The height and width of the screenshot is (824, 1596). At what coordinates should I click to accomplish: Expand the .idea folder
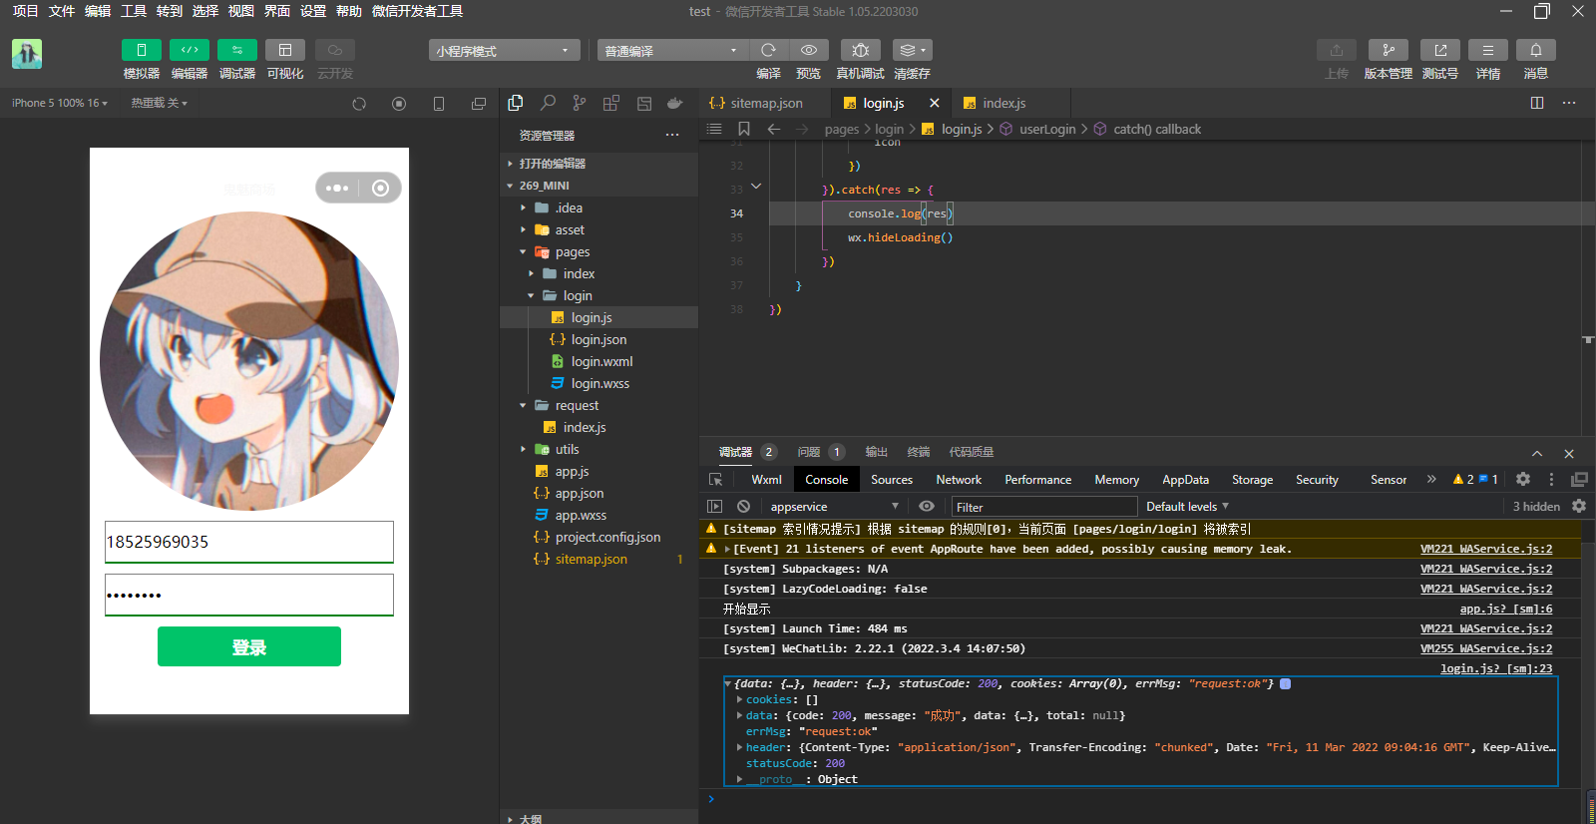[x=598, y=207]
